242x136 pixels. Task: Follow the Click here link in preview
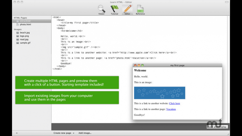pyautogui.click(x=174, y=103)
